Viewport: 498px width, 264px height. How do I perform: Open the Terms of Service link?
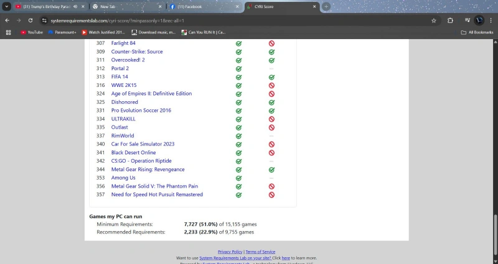coord(260,252)
